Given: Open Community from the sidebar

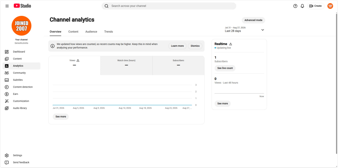Looking at the screenshot, I should (x=22, y=73).
